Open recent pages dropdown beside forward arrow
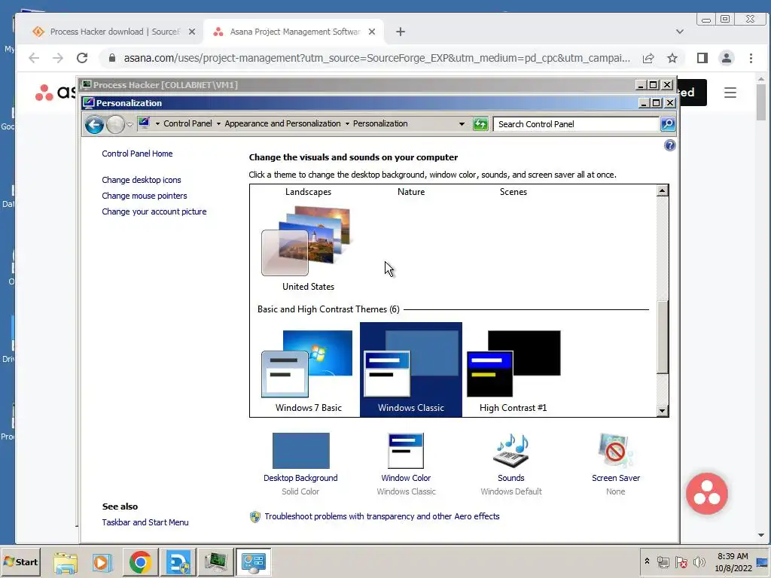The height and width of the screenshot is (578, 771). pyautogui.click(x=130, y=124)
